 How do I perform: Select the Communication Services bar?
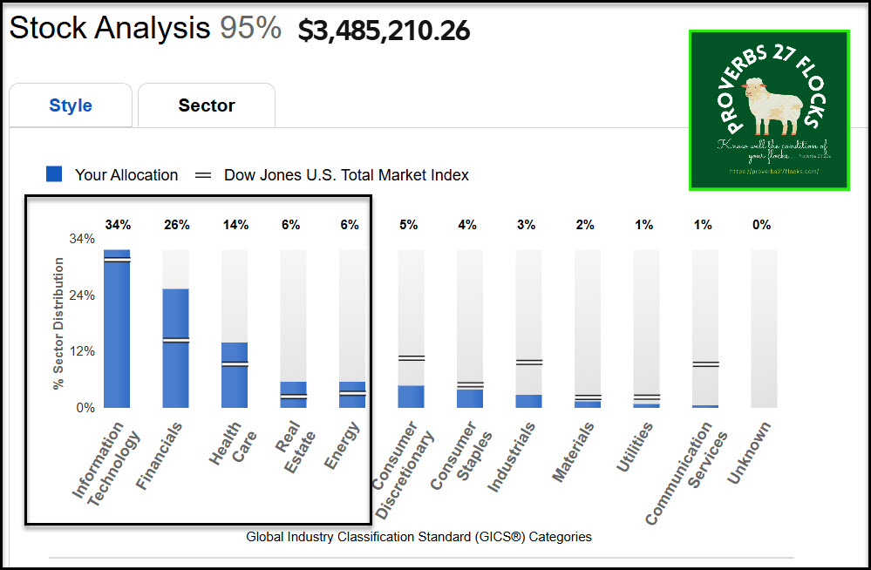pos(705,405)
